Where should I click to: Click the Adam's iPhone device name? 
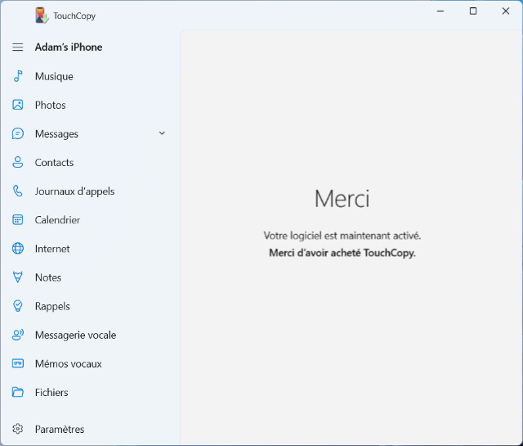[69, 47]
